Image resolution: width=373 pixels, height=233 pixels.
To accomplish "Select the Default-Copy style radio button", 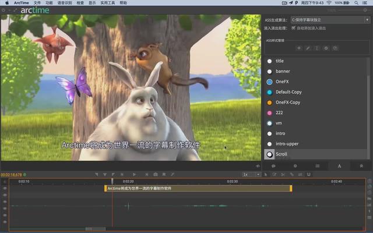I will click(269, 92).
